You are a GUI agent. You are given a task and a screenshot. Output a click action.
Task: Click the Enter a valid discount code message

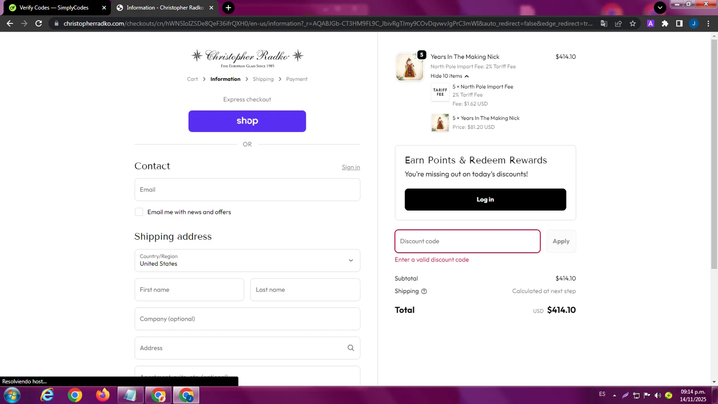[432, 259]
